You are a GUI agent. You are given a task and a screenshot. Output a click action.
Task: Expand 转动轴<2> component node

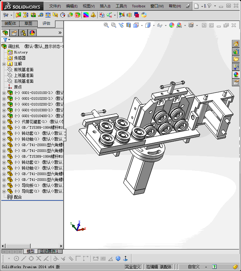point(4,168)
